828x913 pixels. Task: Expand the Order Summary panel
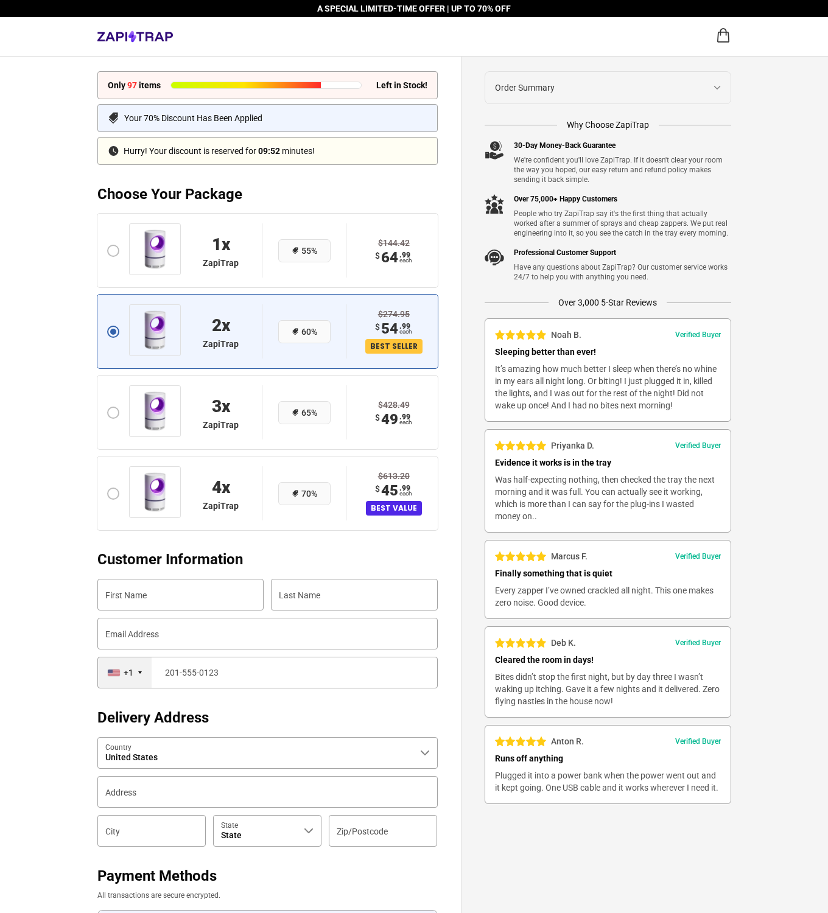(608, 88)
